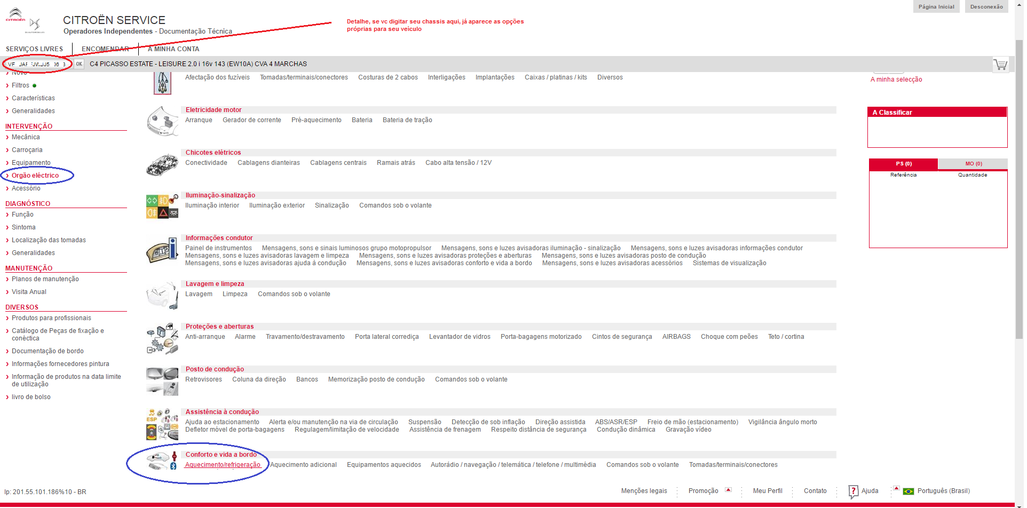Image resolution: width=1027 pixels, height=508 pixels.
Task: Click the Chicotes elétricos car wiring icon
Action: click(x=162, y=164)
